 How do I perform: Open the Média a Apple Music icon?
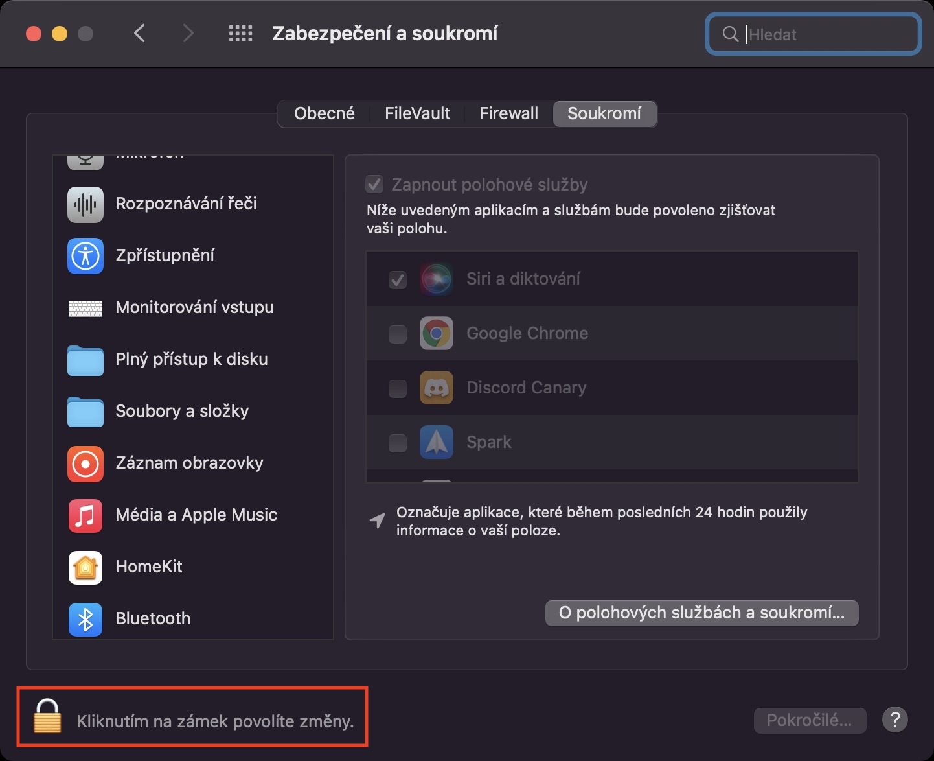85,515
